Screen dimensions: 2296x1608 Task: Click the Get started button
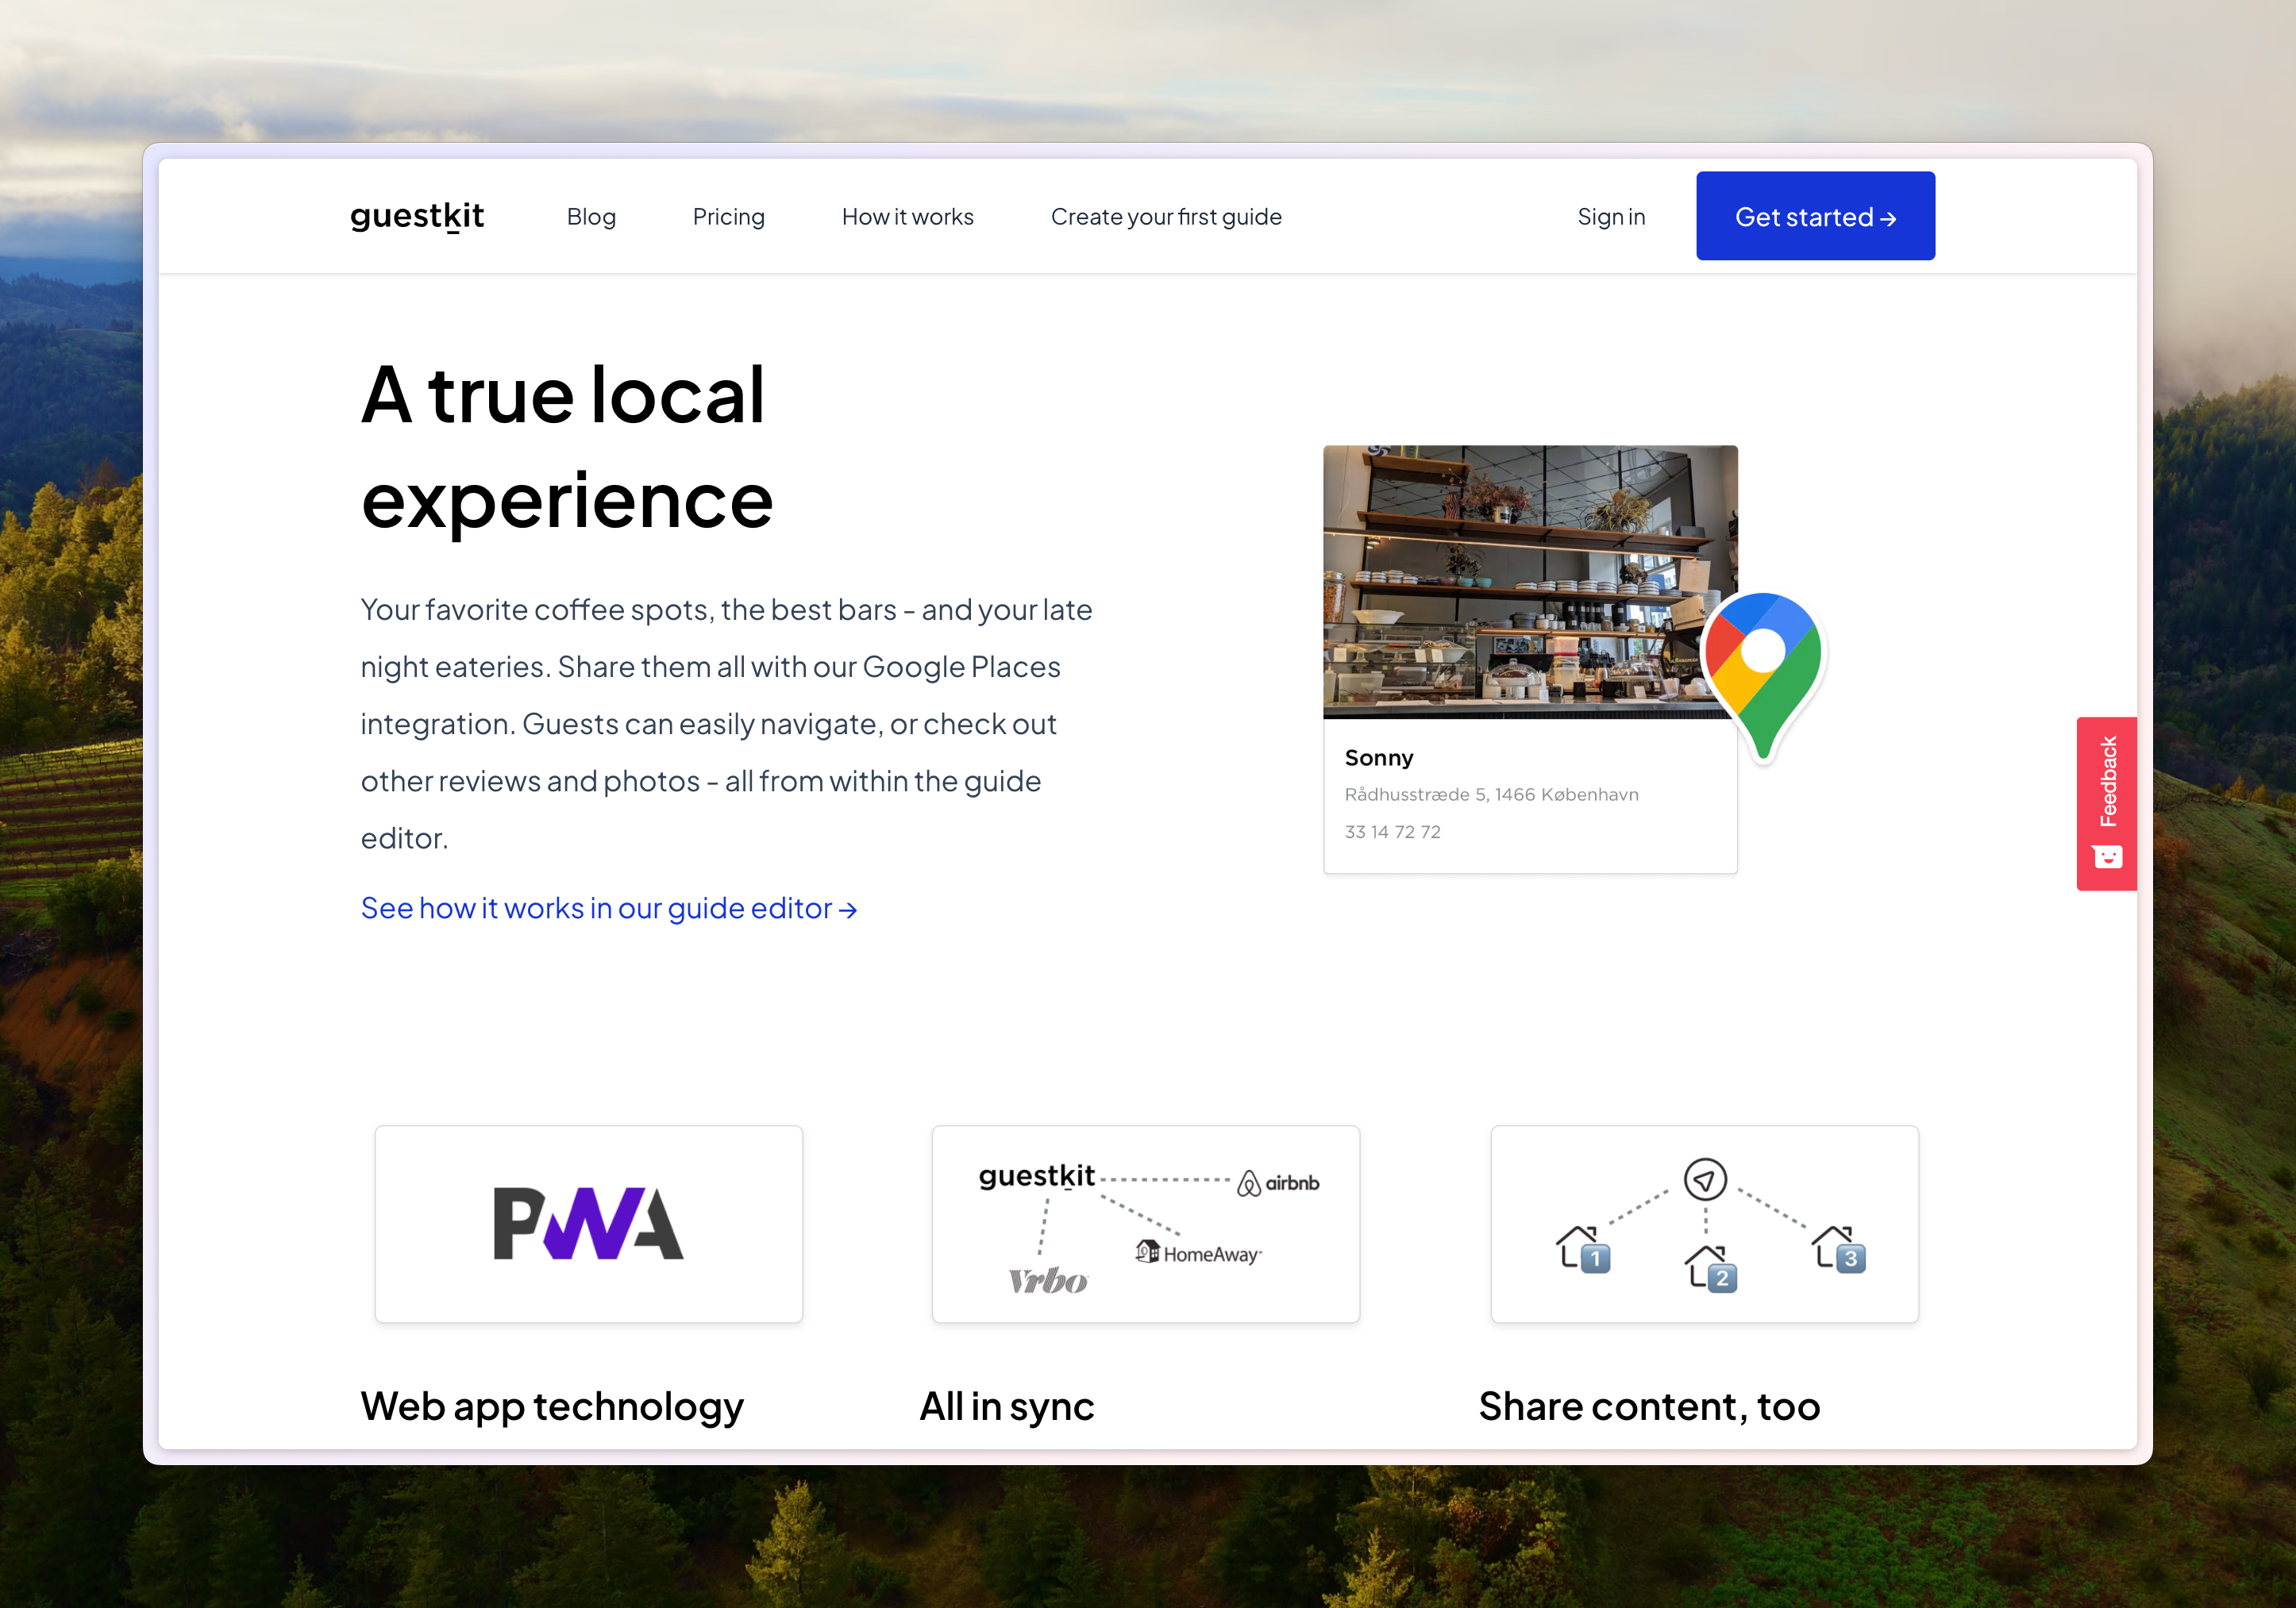click(1815, 216)
